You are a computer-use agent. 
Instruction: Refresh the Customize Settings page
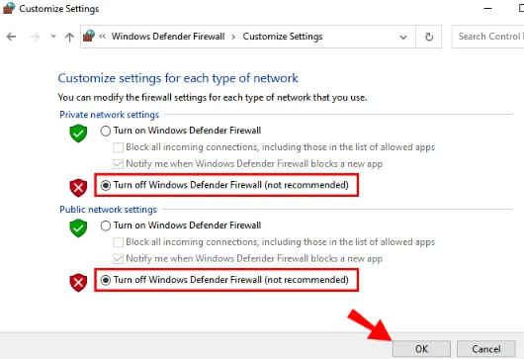click(429, 37)
